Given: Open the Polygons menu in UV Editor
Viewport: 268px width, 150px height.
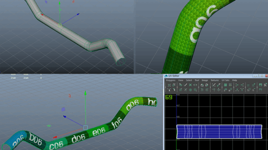Looking at the screenshot, I should pyautogui.click(x=171, y=80).
